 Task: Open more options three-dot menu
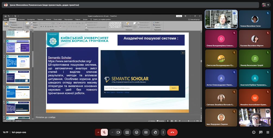coord(163,132)
